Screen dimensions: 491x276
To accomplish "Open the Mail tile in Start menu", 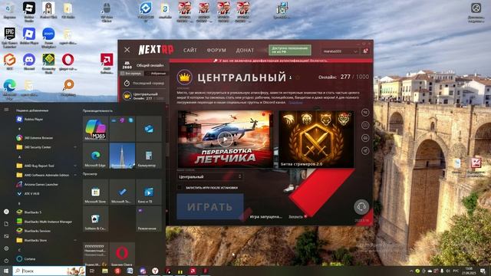I will 149,129.
